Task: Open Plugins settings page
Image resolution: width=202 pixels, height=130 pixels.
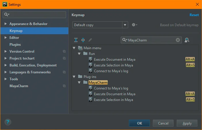Action: (x=15, y=45)
